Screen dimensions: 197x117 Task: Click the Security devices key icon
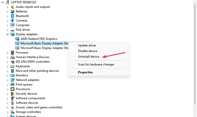pos(12,94)
